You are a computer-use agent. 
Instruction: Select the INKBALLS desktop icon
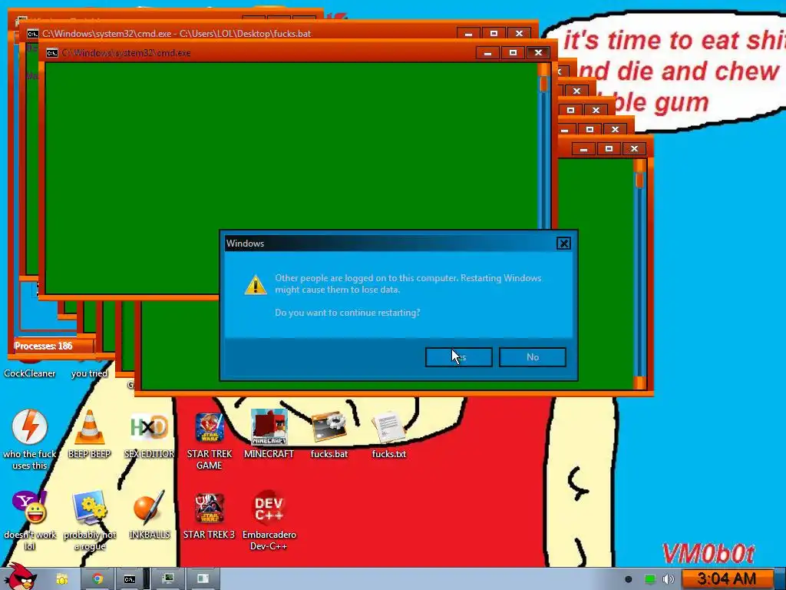[149, 515]
